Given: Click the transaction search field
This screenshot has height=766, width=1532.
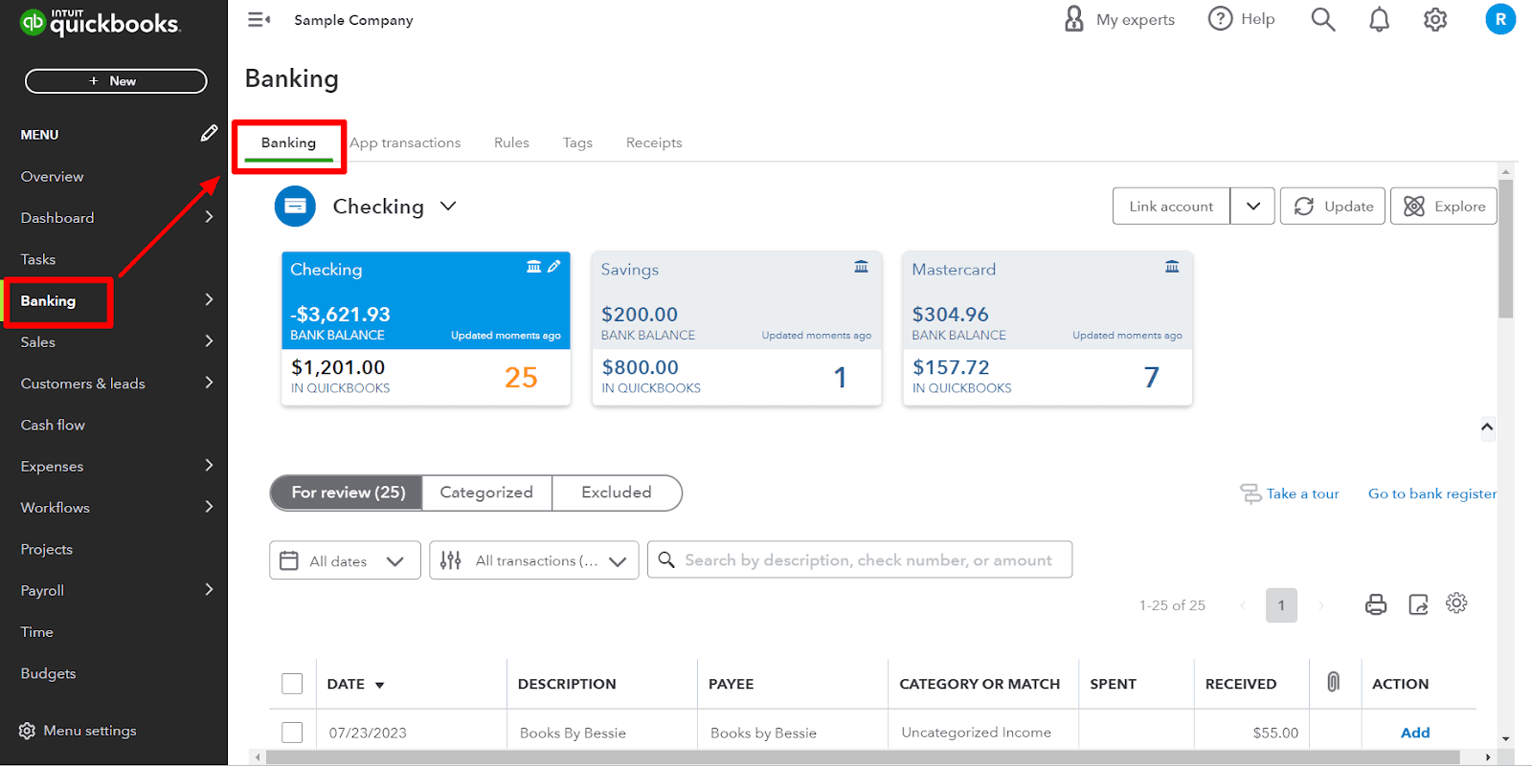Looking at the screenshot, I should click(860, 560).
